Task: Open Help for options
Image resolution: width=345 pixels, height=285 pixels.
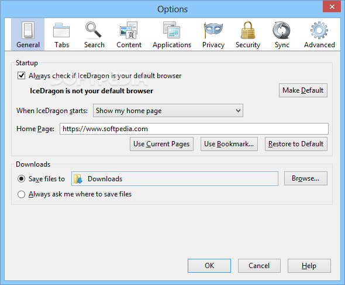Action: 309,266
